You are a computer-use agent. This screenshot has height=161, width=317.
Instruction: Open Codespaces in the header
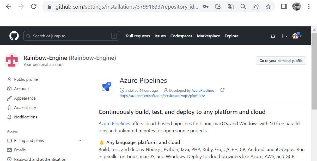coord(181,36)
